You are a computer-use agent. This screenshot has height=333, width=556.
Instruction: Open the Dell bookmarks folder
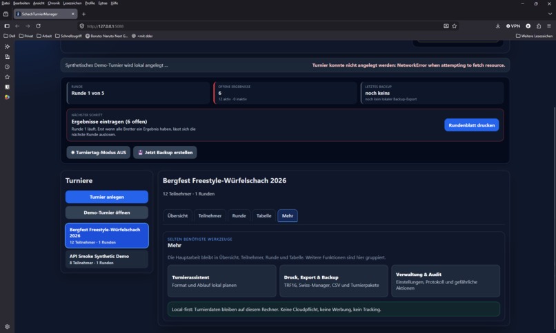(x=10, y=36)
